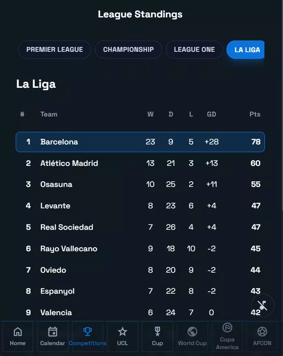Switch to the Premier League tab
The image size is (283, 356).
pos(55,49)
